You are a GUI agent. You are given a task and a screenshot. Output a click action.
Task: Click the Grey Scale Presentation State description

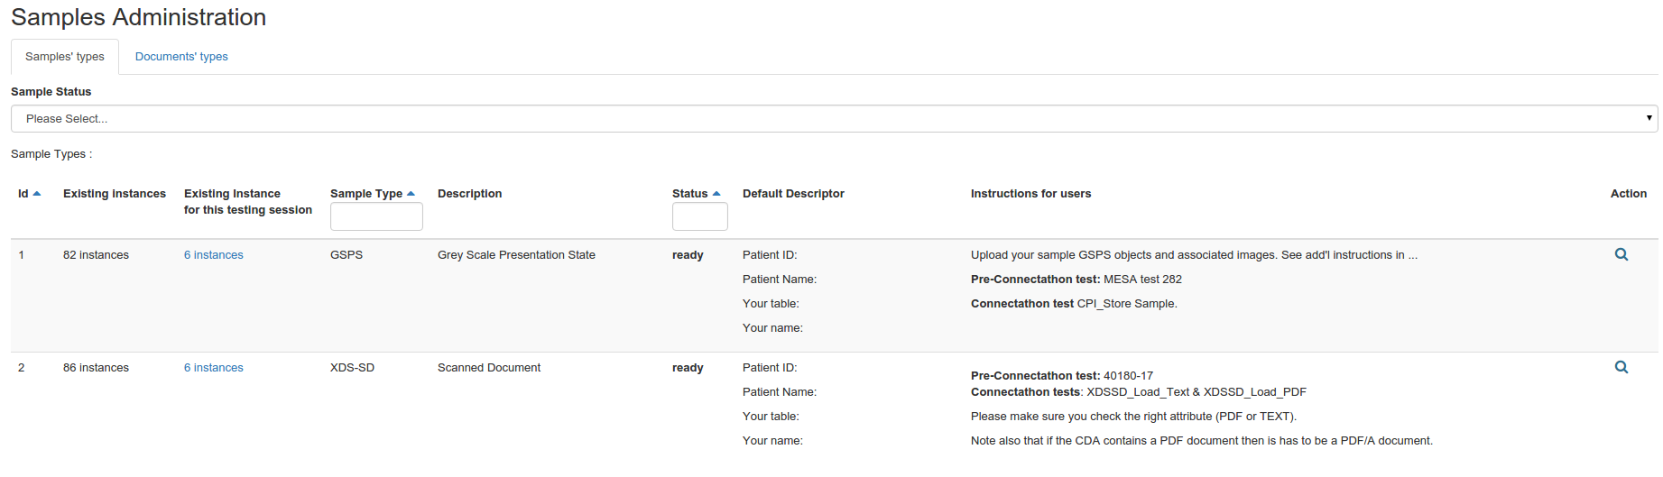tap(516, 255)
